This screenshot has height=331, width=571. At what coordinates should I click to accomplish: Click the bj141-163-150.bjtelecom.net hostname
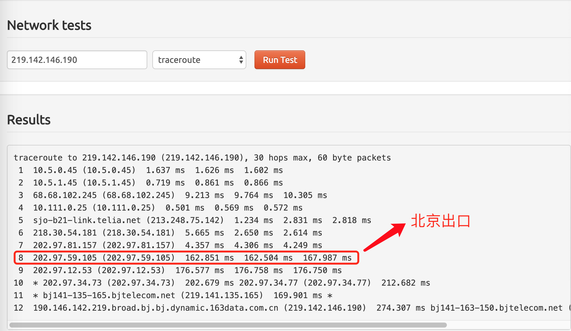coord(496,308)
